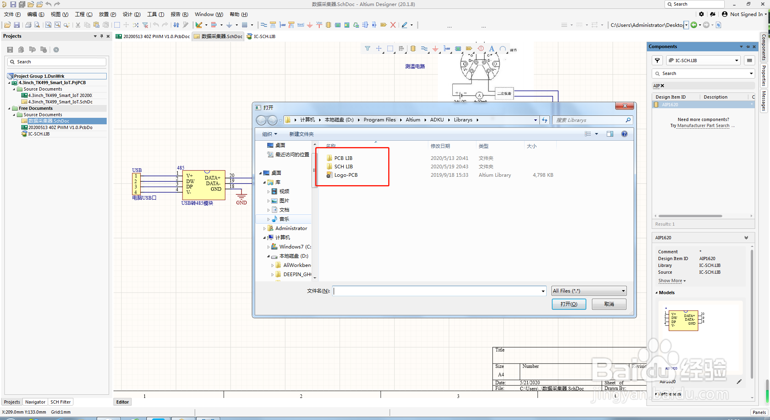Click the 搜索 Librarys search box in dialog
The height and width of the screenshot is (420, 770).
(592, 120)
